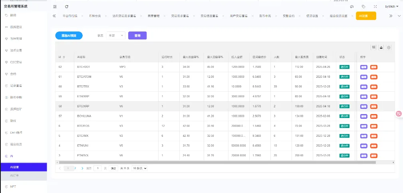403x193 pixels.
Task: Click the 添加AI项目 button
Action: point(69,35)
